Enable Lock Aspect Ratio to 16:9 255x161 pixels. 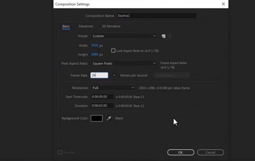pos(113,51)
